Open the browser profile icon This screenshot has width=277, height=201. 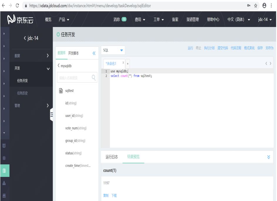[x=264, y=6]
